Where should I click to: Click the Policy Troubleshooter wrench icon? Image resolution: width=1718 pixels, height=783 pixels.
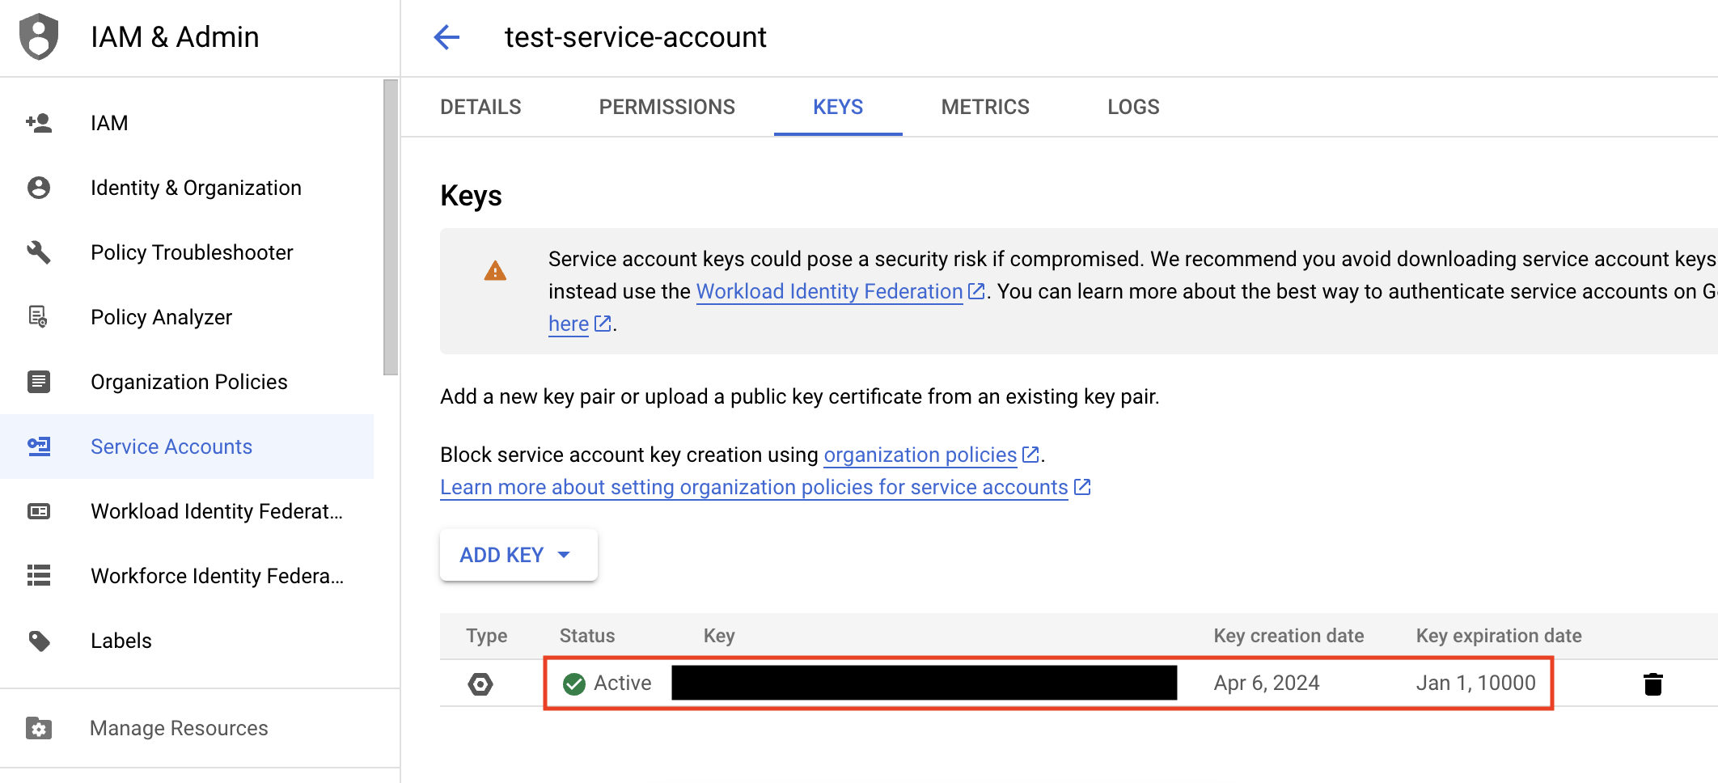click(x=39, y=252)
